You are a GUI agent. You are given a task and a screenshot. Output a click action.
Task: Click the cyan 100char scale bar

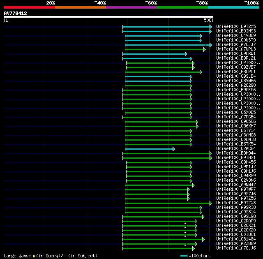tap(184, 256)
